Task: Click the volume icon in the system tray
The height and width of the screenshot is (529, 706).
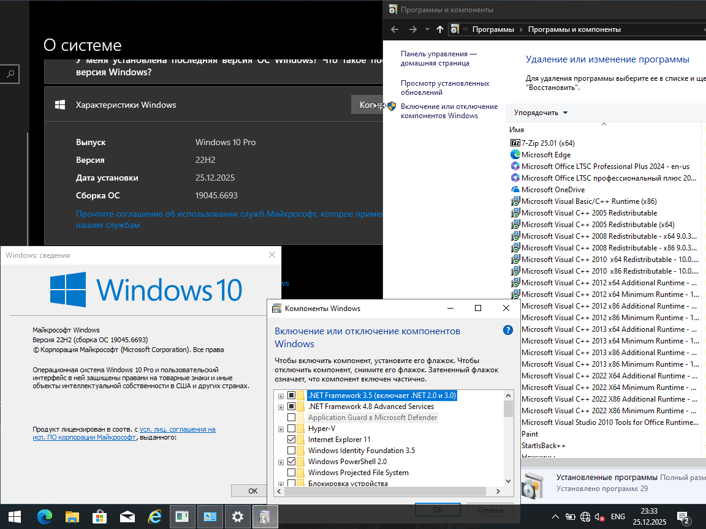Action: 598,516
